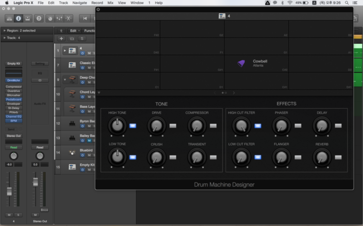Open the Library panel icon
This screenshot has width=363, height=226.
[9, 19]
